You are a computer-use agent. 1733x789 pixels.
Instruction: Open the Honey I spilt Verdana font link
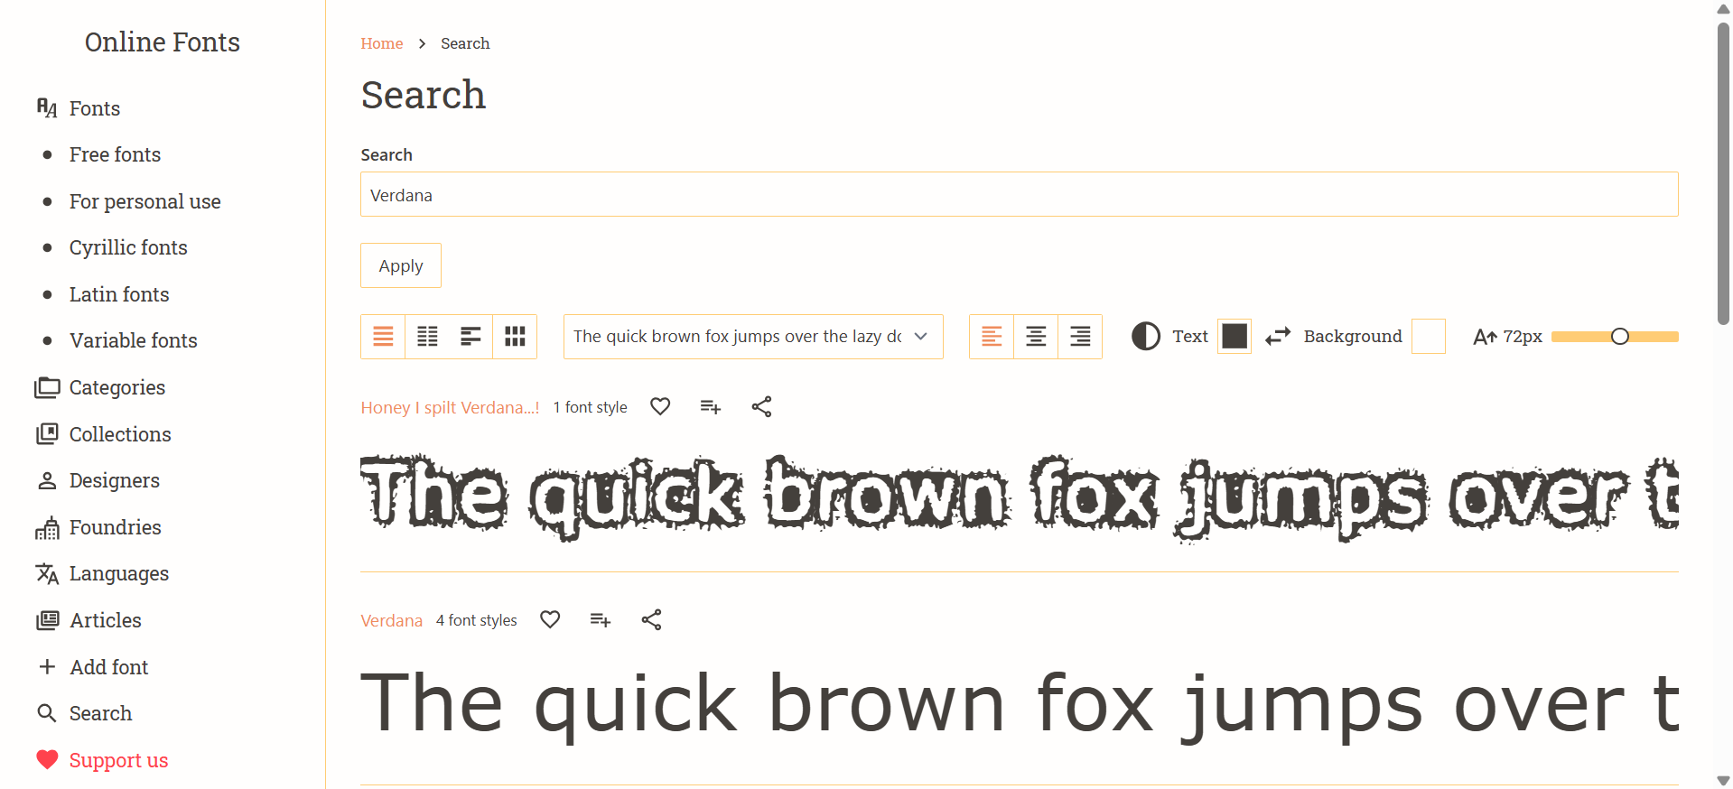[x=450, y=407]
